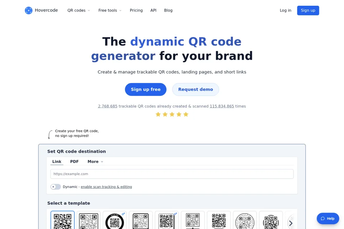Select the ninth bracketed round QR template
Screen dimensions: 344x229
coord(271,220)
